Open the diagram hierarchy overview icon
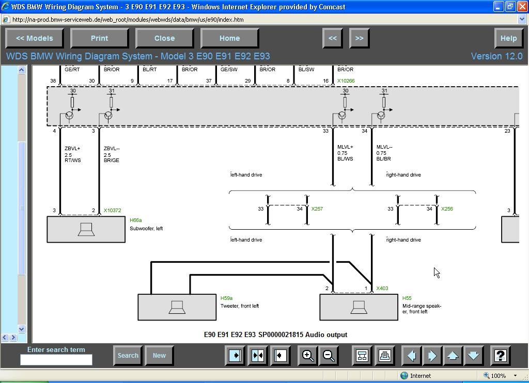 coord(362,355)
